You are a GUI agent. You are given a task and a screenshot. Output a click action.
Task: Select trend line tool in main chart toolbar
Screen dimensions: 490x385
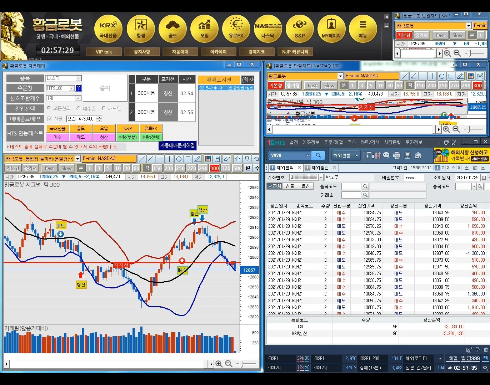click(x=141, y=159)
